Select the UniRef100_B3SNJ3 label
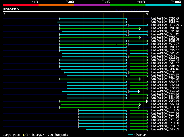This screenshot has height=137, width=184. (x=165, y=88)
